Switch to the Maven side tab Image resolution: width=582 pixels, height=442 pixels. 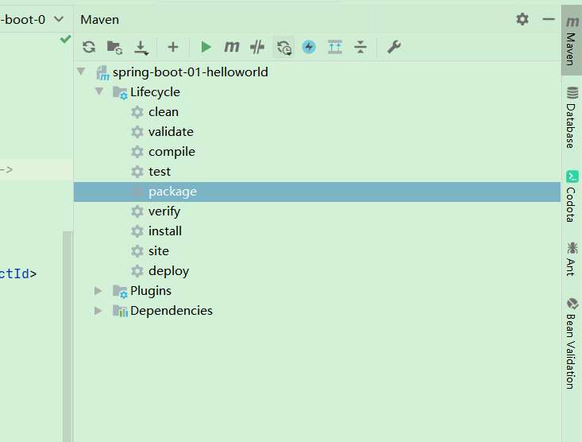[x=572, y=41]
